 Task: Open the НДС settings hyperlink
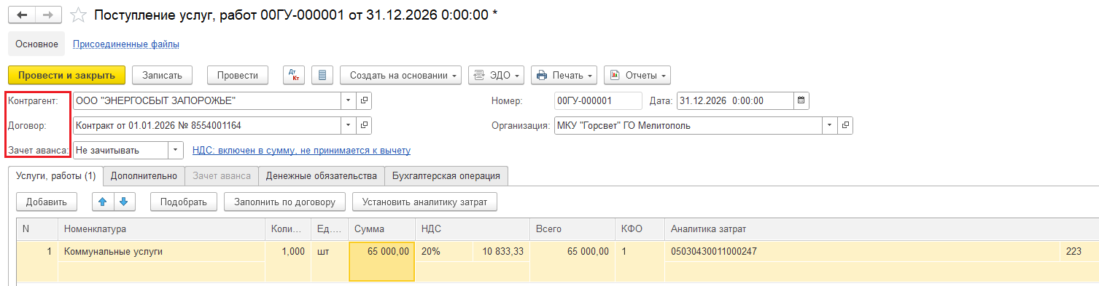(x=301, y=151)
